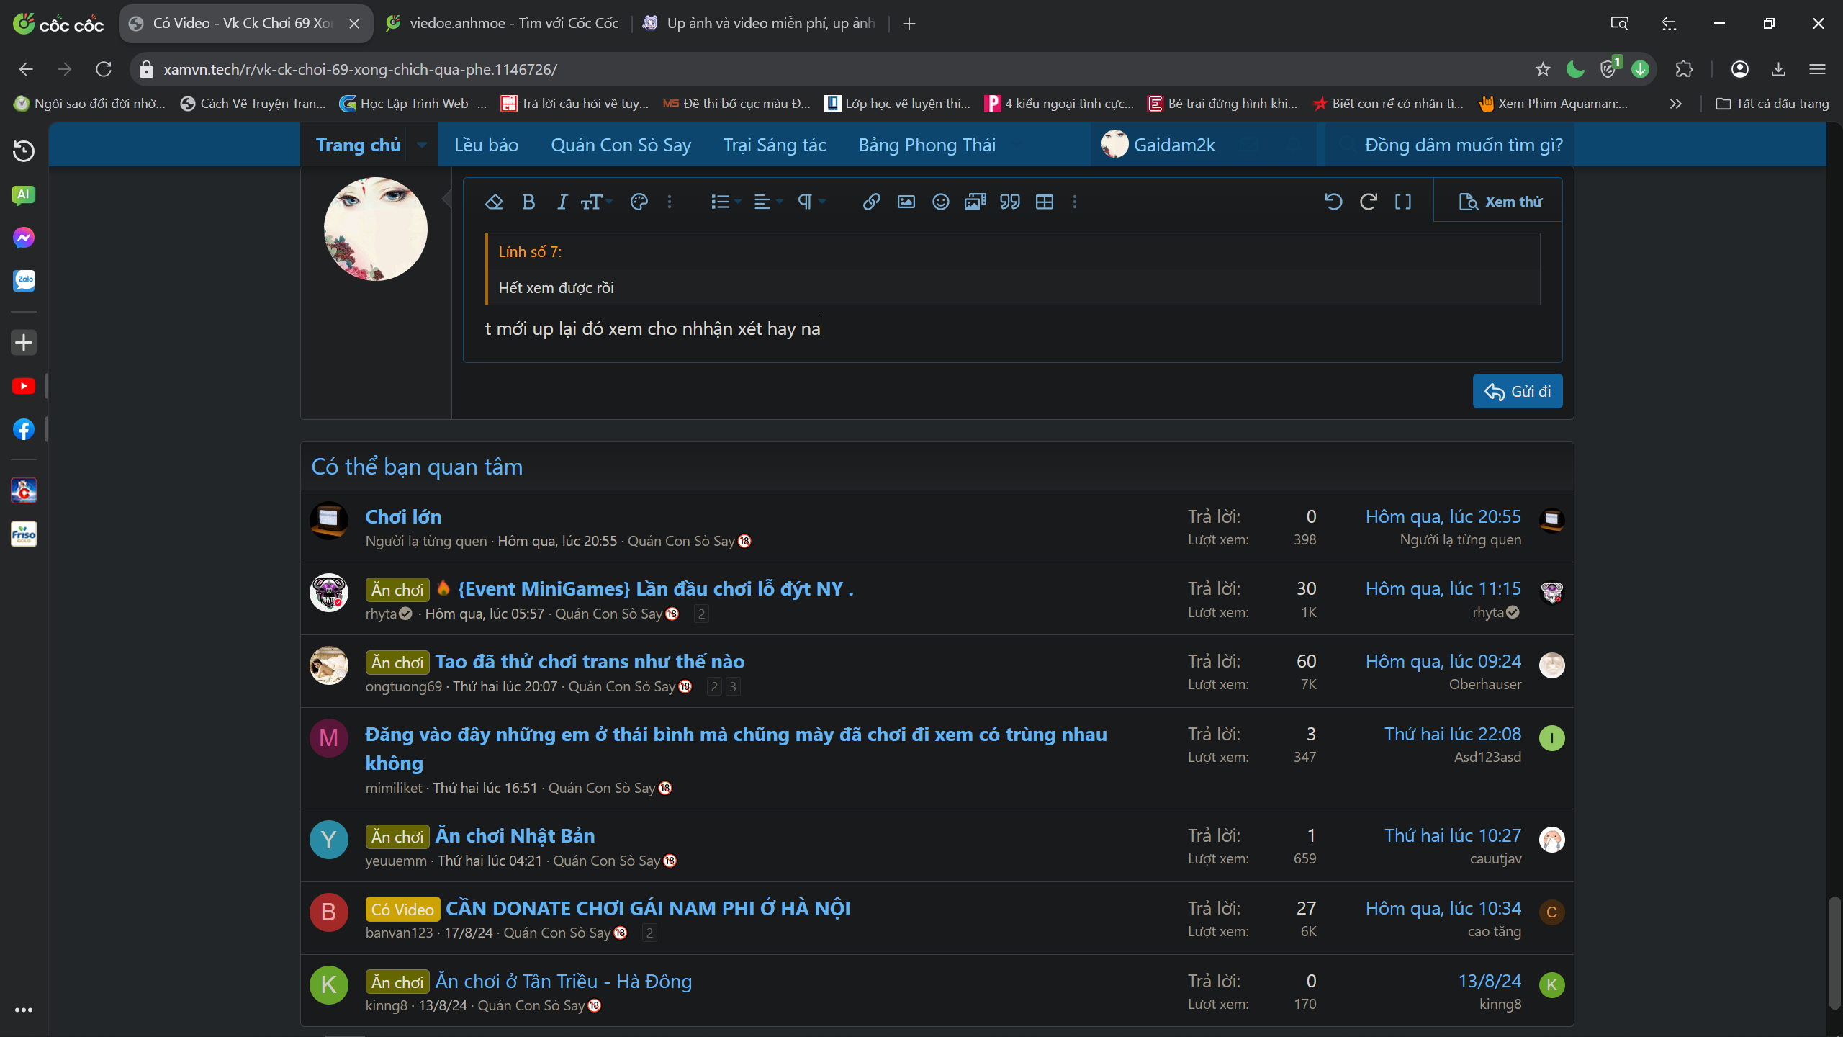Click the Gửi đi button
1843x1037 pixels.
pyautogui.click(x=1518, y=391)
